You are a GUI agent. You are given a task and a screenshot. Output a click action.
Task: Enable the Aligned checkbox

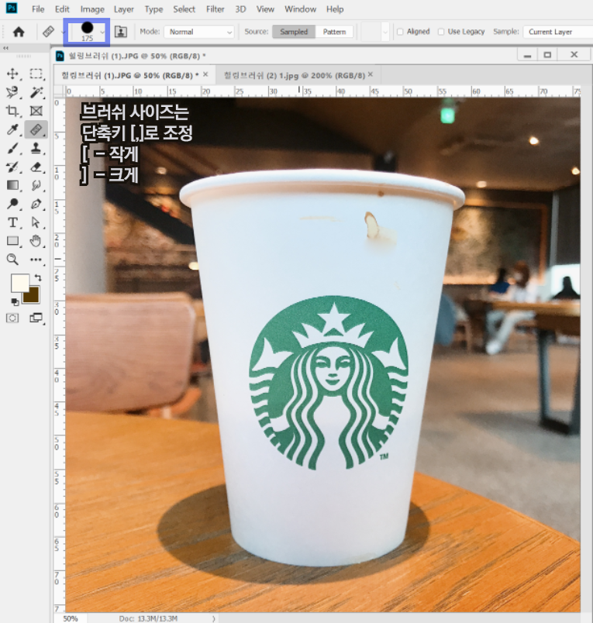(400, 32)
